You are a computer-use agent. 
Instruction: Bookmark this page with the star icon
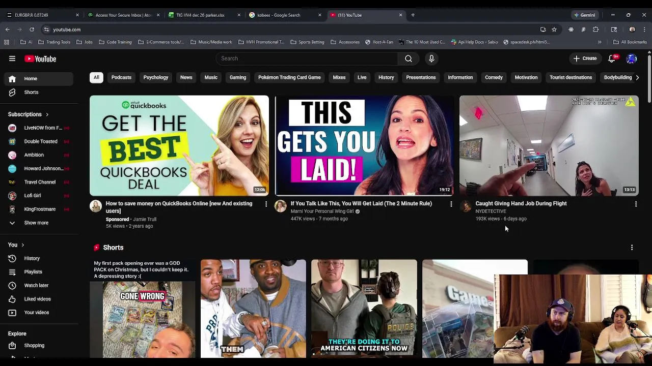[x=554, y=29]
